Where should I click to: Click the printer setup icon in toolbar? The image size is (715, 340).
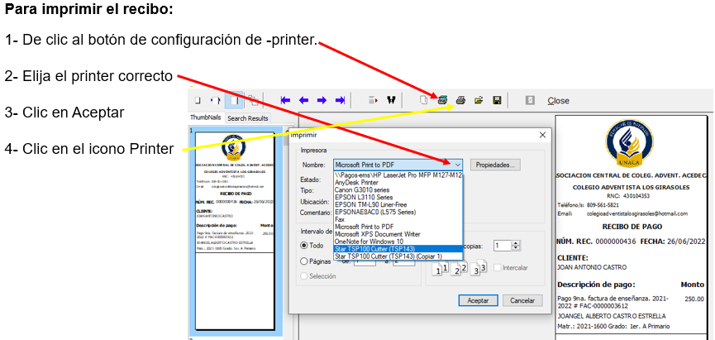(443, 100)
